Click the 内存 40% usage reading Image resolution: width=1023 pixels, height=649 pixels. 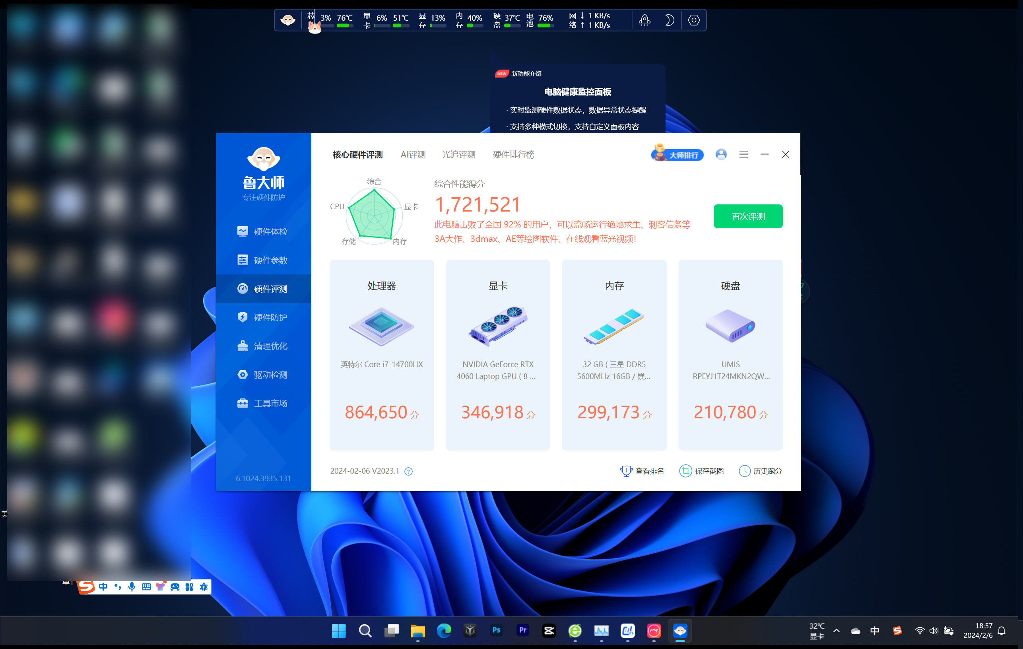point(469,19)
